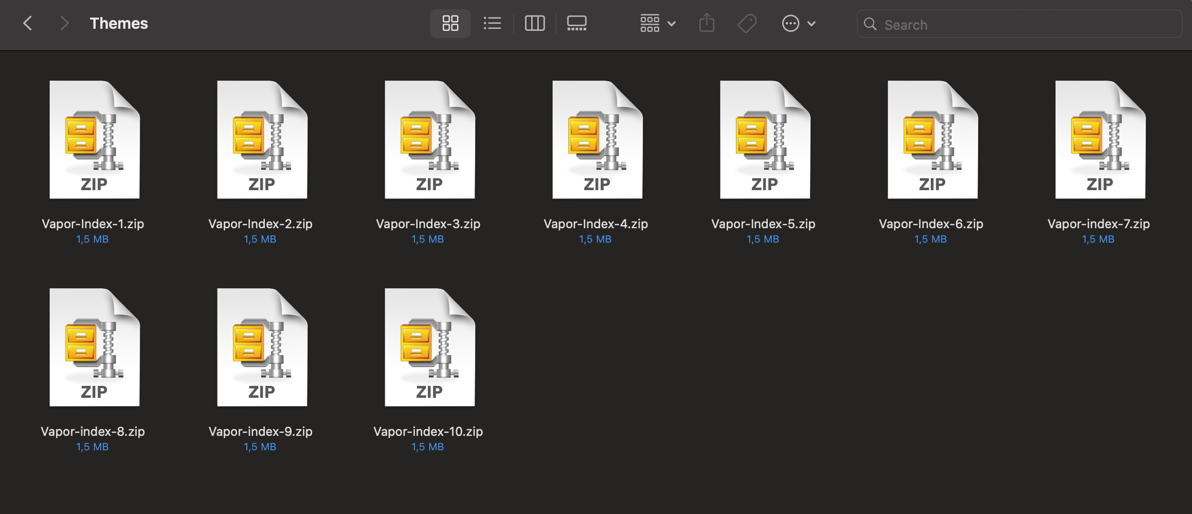Click the file name text Vapor-Index-2.zip
This screenshot has width=1192, height=514.
[260, 224]
